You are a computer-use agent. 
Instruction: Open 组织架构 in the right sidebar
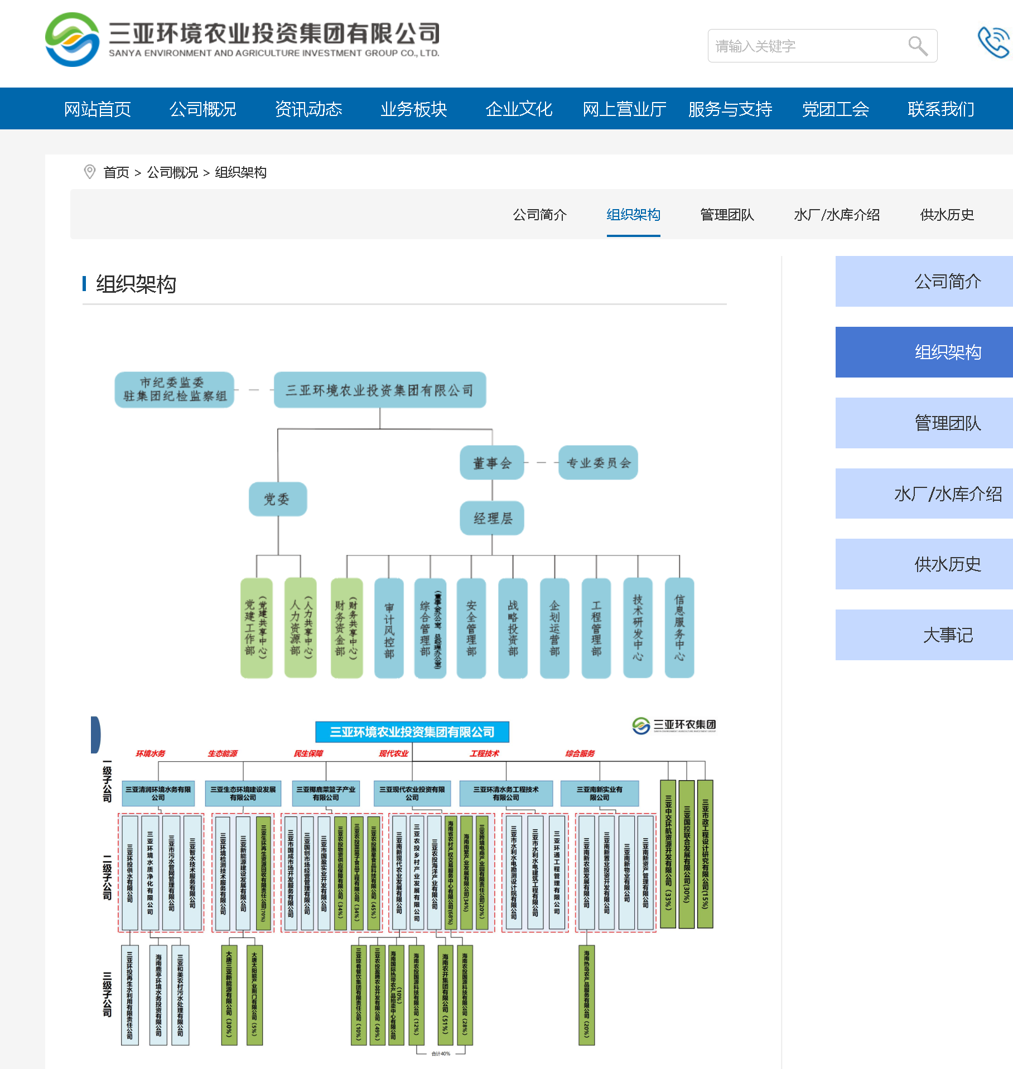click(924, 352)
